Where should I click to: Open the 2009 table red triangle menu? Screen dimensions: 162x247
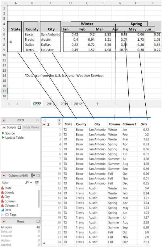[4, 120]
